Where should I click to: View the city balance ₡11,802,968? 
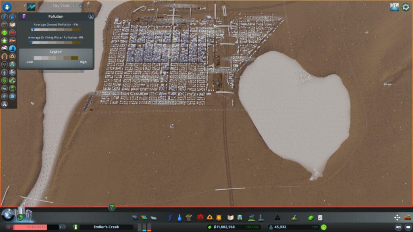click(224, 227)
